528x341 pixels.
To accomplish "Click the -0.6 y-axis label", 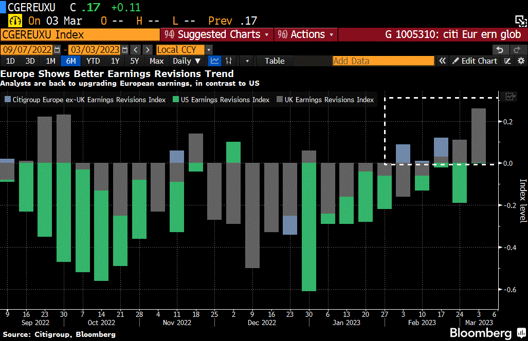I will [509, 290].
